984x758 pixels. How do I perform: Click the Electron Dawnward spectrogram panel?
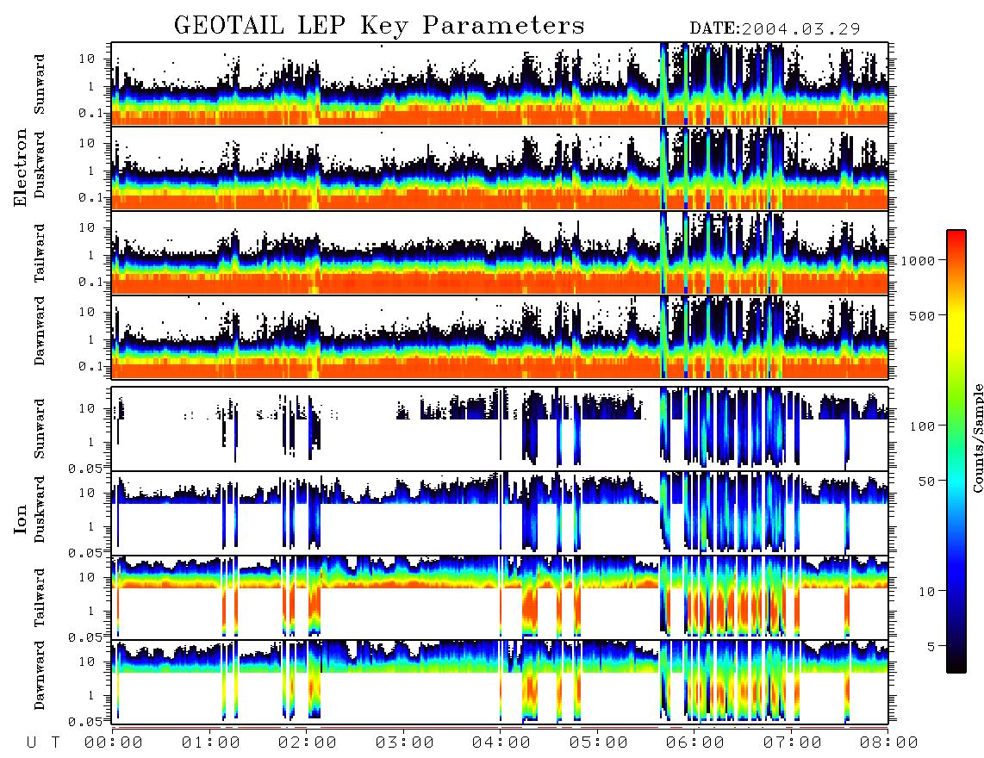tap(500, 337)
